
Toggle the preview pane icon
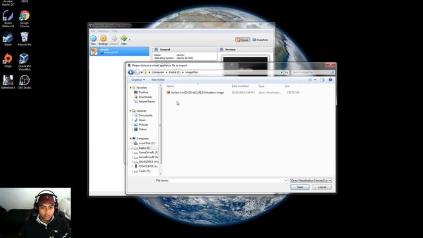[323, 80]
